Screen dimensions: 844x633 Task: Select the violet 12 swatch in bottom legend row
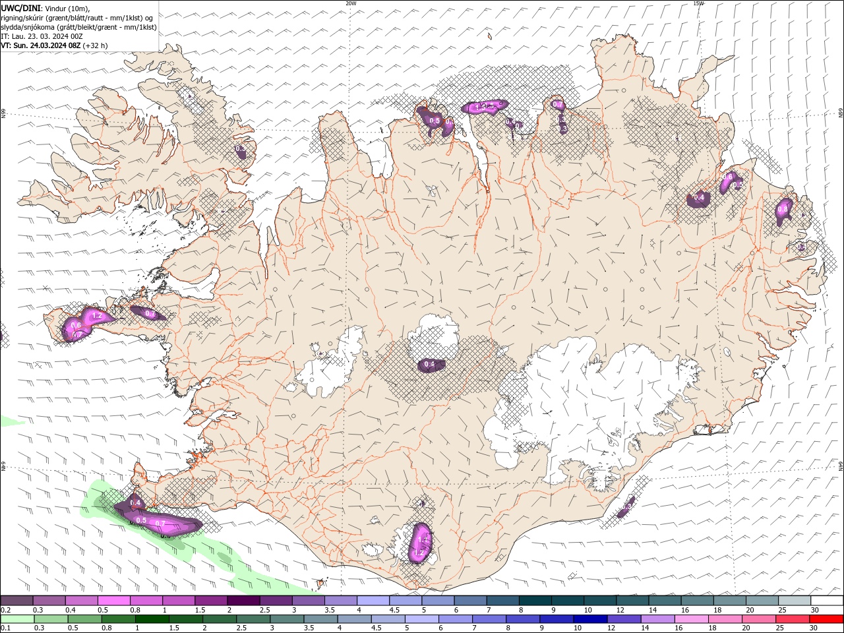coord(623,619)
